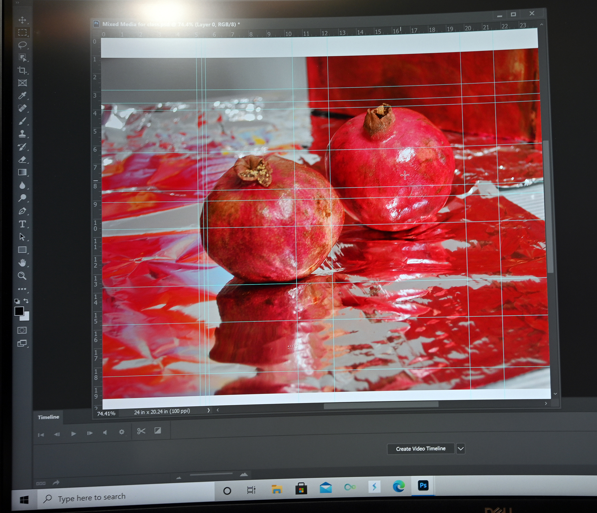Swap foreground and background colors

pos(26,301)
